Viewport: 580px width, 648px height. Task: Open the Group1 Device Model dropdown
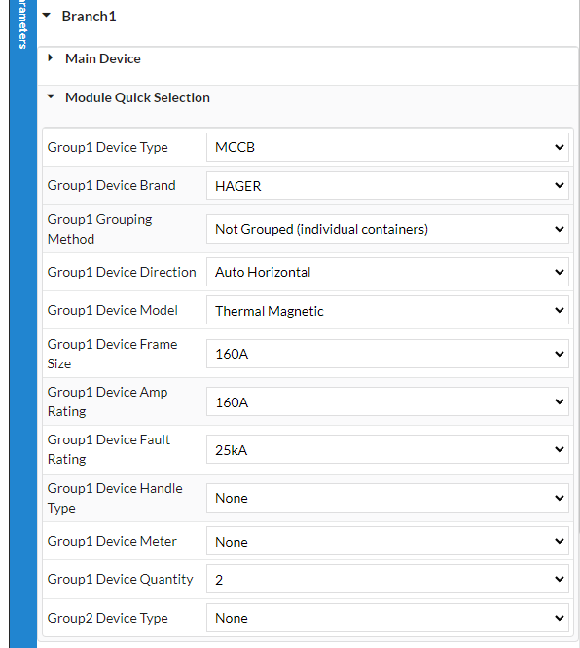pos(387,311)
